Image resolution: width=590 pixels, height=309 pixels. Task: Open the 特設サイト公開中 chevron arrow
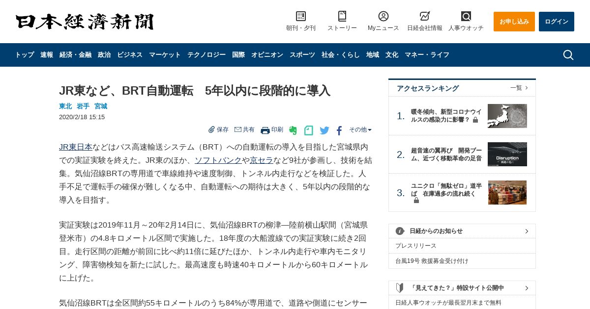pos(527,288)
